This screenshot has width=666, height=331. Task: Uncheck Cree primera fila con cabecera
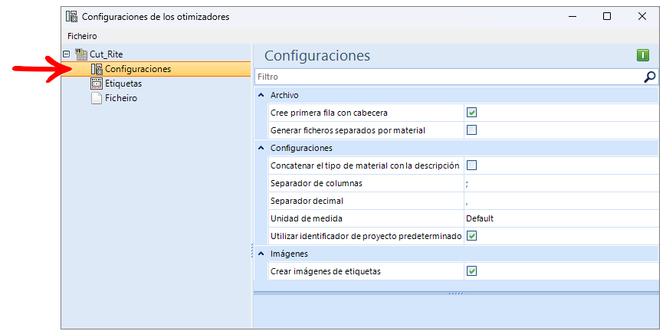(471, 113)
